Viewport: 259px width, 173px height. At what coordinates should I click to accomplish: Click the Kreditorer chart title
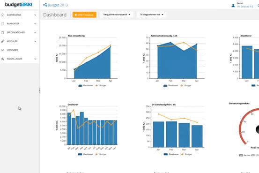coord(246,36)
